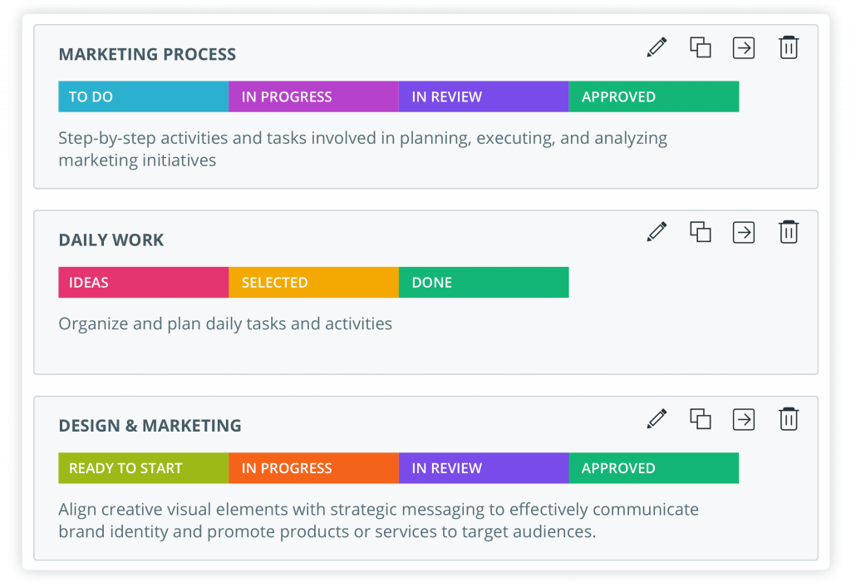Click the export arrow icon on Daily Work

(x=743, y=232)
